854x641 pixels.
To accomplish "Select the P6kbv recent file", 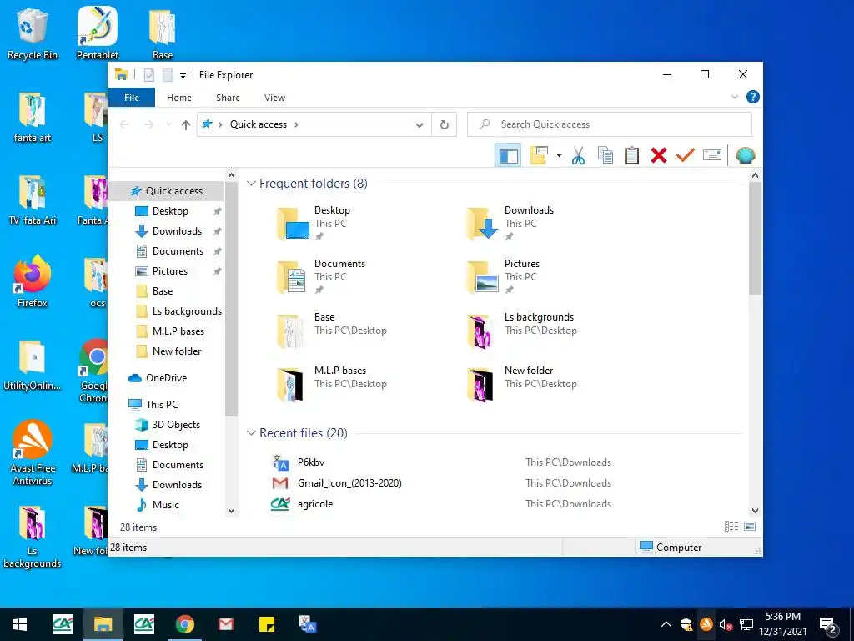I will click(x=311, y=462).
